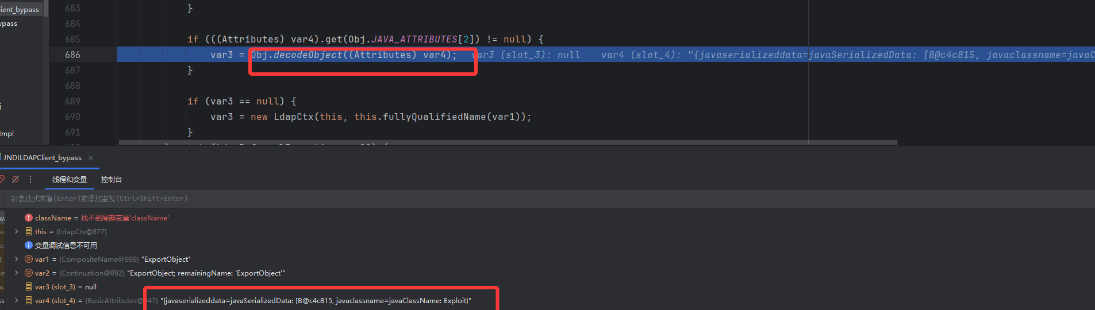The image size is (1095, 310).
Task: Click the parameter icon next to var2
Action: click(29, 273)
